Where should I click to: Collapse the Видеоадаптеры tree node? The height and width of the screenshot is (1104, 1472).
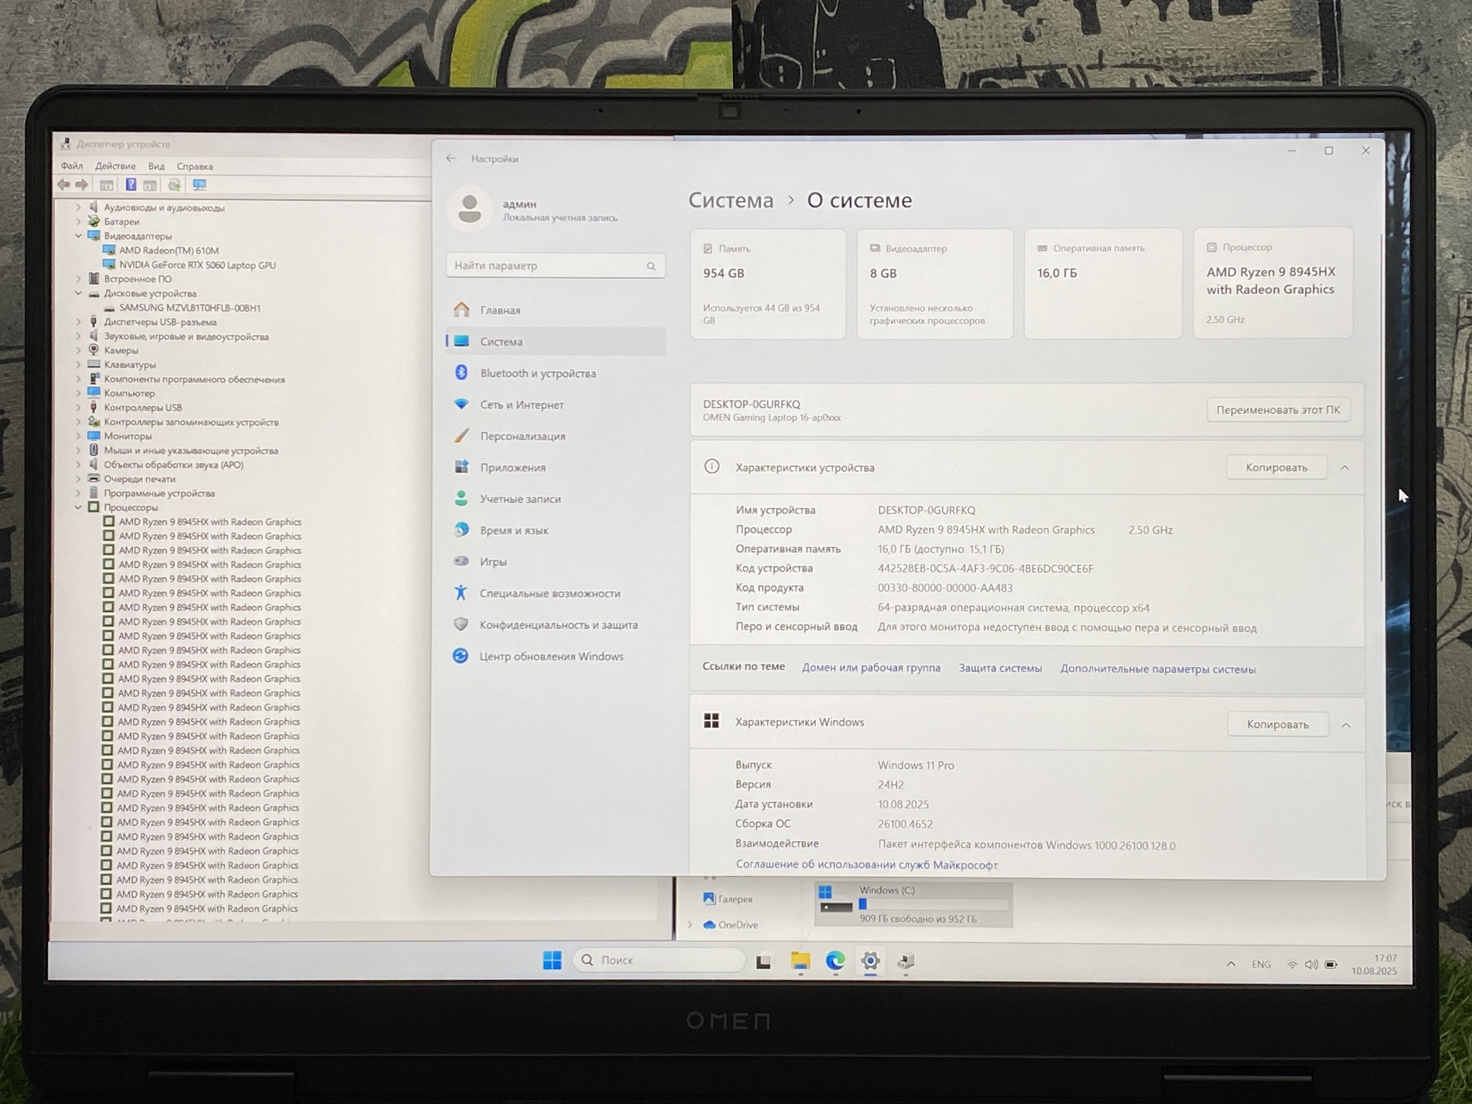pos(78,236)
